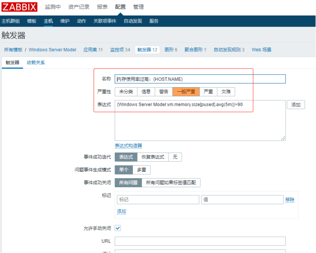Open the 监测中 top menu
316x253 pixels.
(x=53, y=7)
